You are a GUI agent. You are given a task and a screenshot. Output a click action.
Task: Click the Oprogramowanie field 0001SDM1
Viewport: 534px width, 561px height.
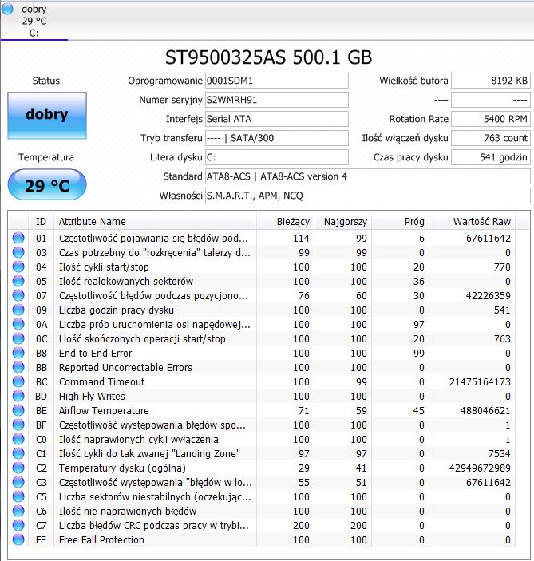(277, 81)
